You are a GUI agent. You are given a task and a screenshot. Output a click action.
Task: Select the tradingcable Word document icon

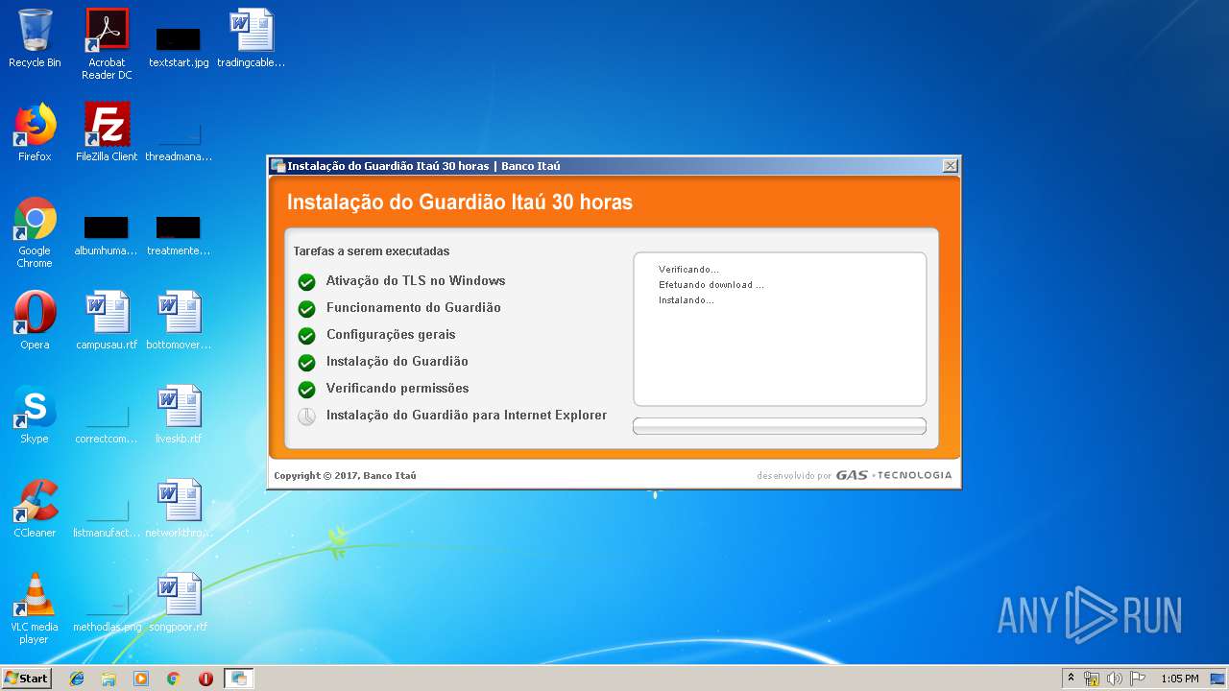click(x=252, y=38)
